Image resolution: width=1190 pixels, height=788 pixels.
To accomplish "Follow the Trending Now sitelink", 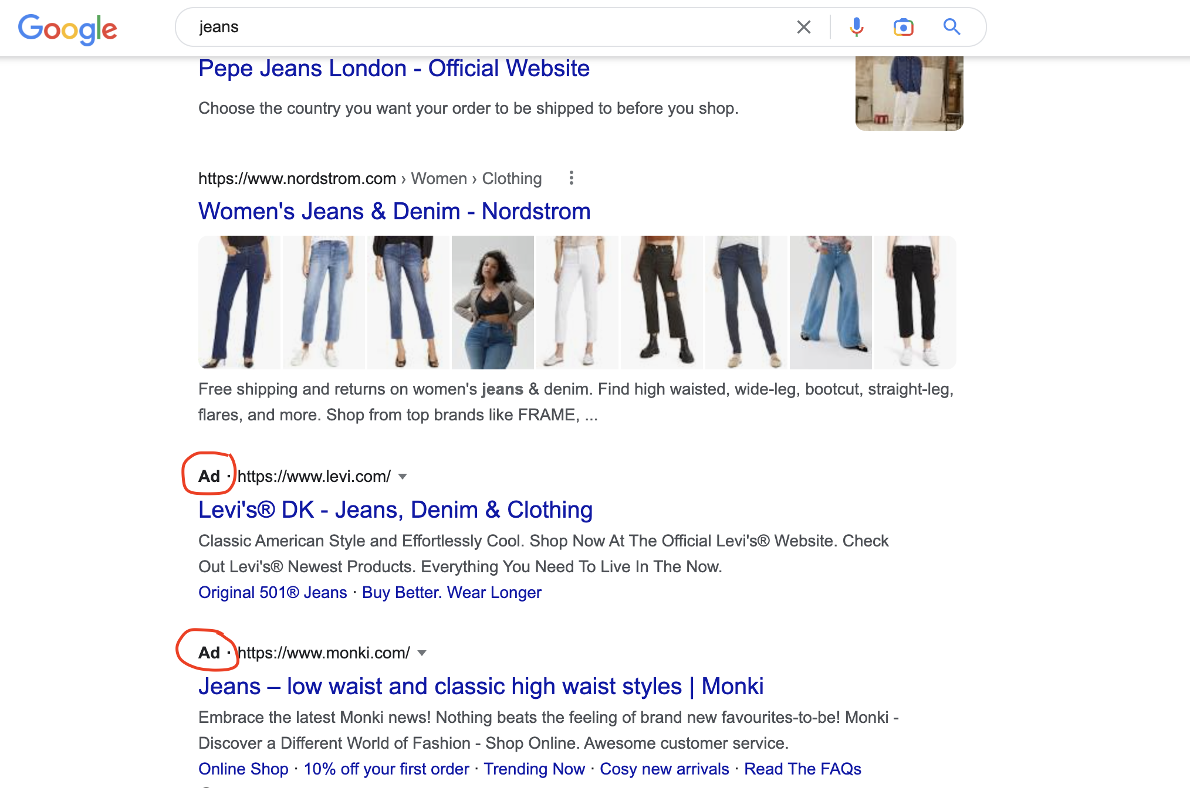I will point(534,769).
